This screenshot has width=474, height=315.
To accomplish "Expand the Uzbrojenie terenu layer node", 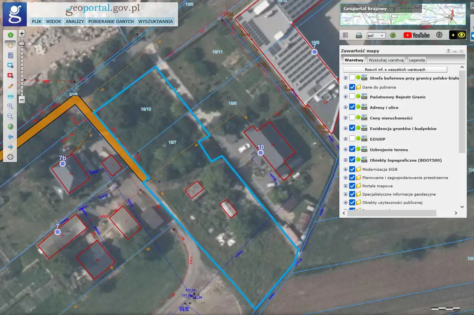I will (345, 150).
